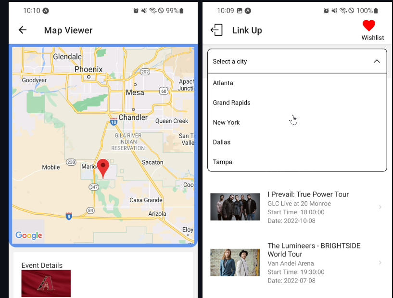Screen dimensions: 393x298
Task: Tap the GLC Live at 20 Monroe text
Action: [x=299, y=204]
